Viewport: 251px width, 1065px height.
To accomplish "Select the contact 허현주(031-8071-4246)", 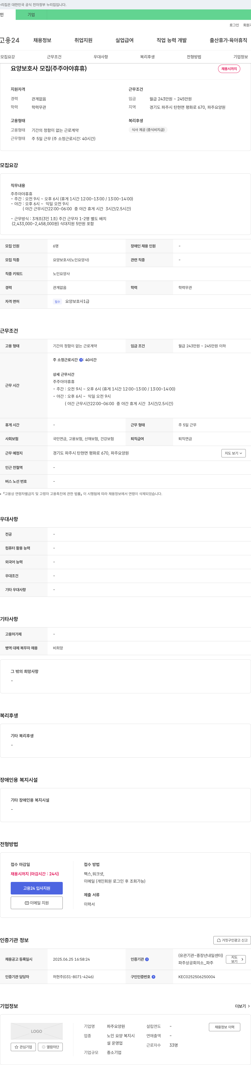I will pos(73,977).
